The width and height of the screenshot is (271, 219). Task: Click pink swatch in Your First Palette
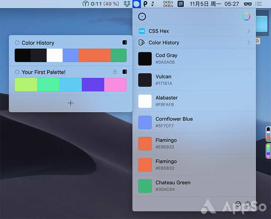[x=116, y=85]
